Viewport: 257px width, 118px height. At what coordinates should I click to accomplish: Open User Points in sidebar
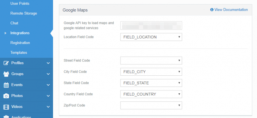pyautogui.click(x=20, y=4)
